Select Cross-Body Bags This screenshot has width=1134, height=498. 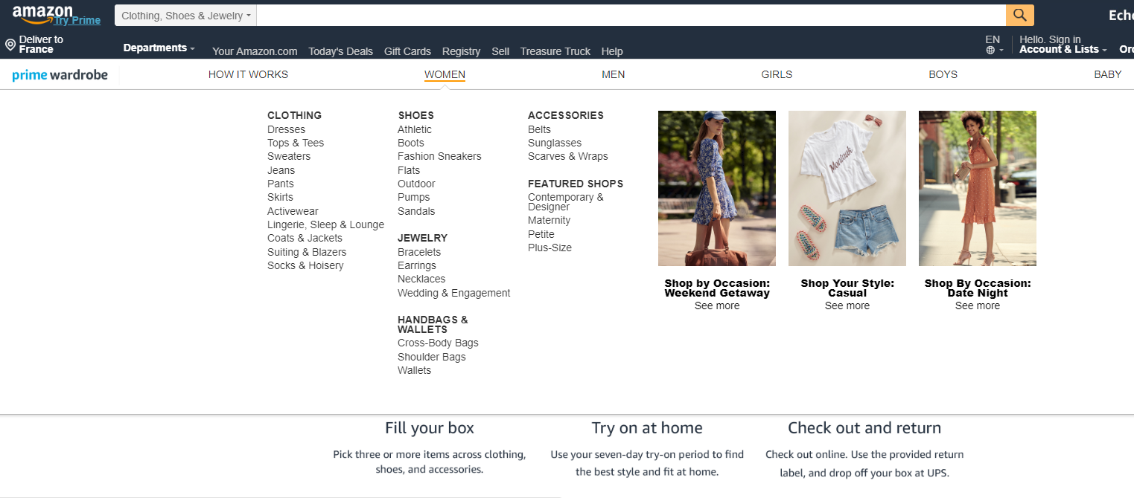pyautogui.click(x=438, y=343)
